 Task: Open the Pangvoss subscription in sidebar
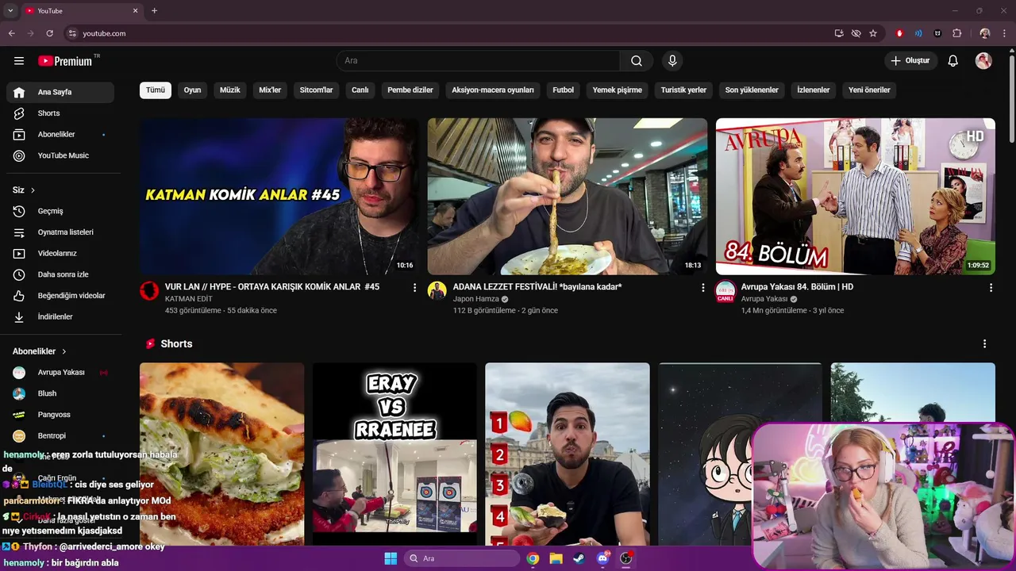pyautogui.click(x=60, y=415)
